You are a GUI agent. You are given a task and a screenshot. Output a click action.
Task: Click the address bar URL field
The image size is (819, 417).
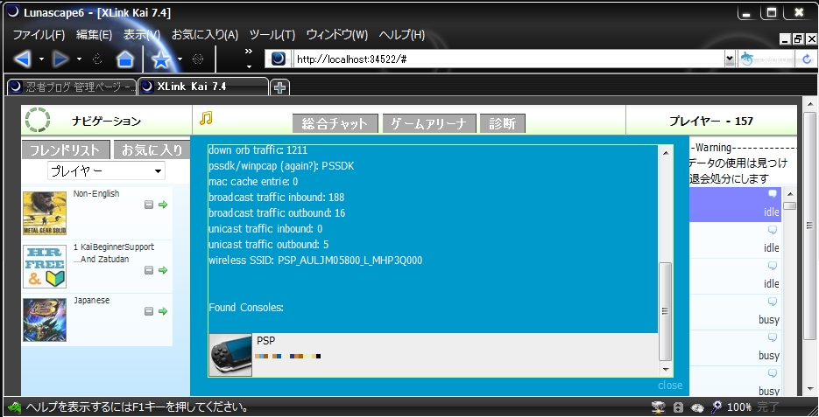[x=508, y=59]
